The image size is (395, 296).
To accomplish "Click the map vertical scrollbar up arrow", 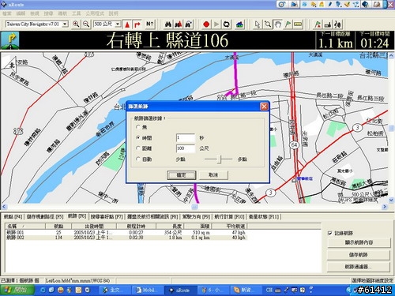I will 391,55.
